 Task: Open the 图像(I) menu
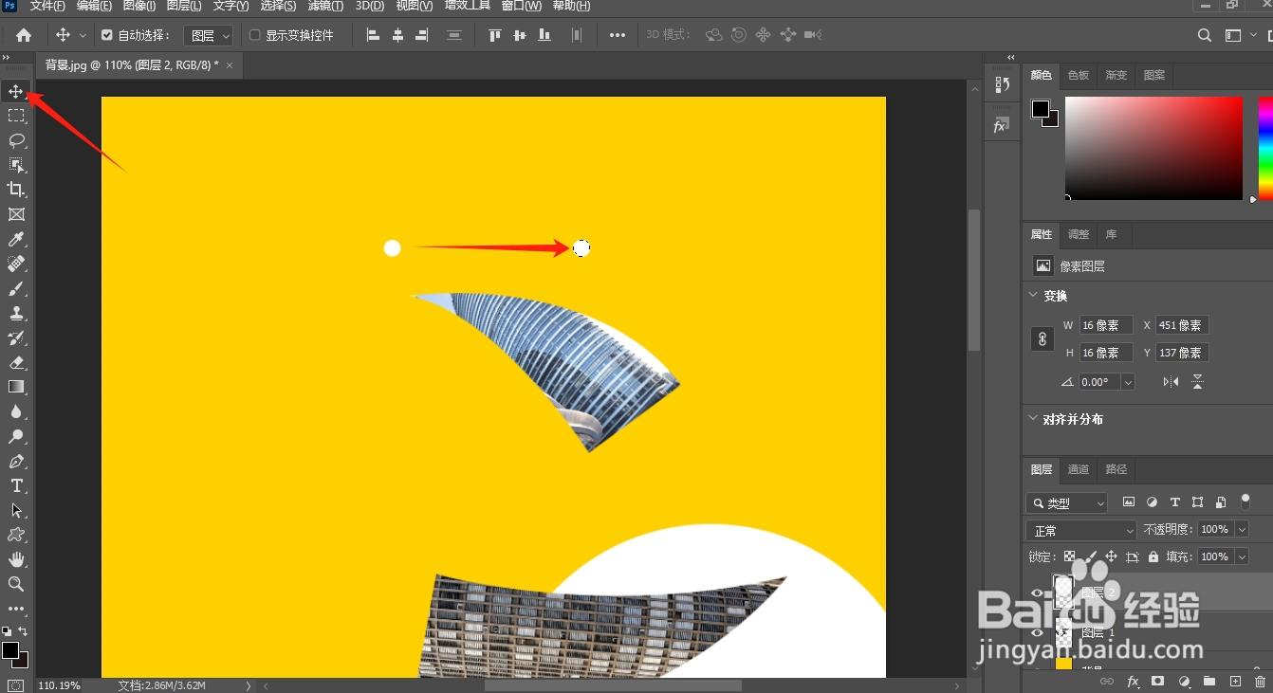point(139,6)
